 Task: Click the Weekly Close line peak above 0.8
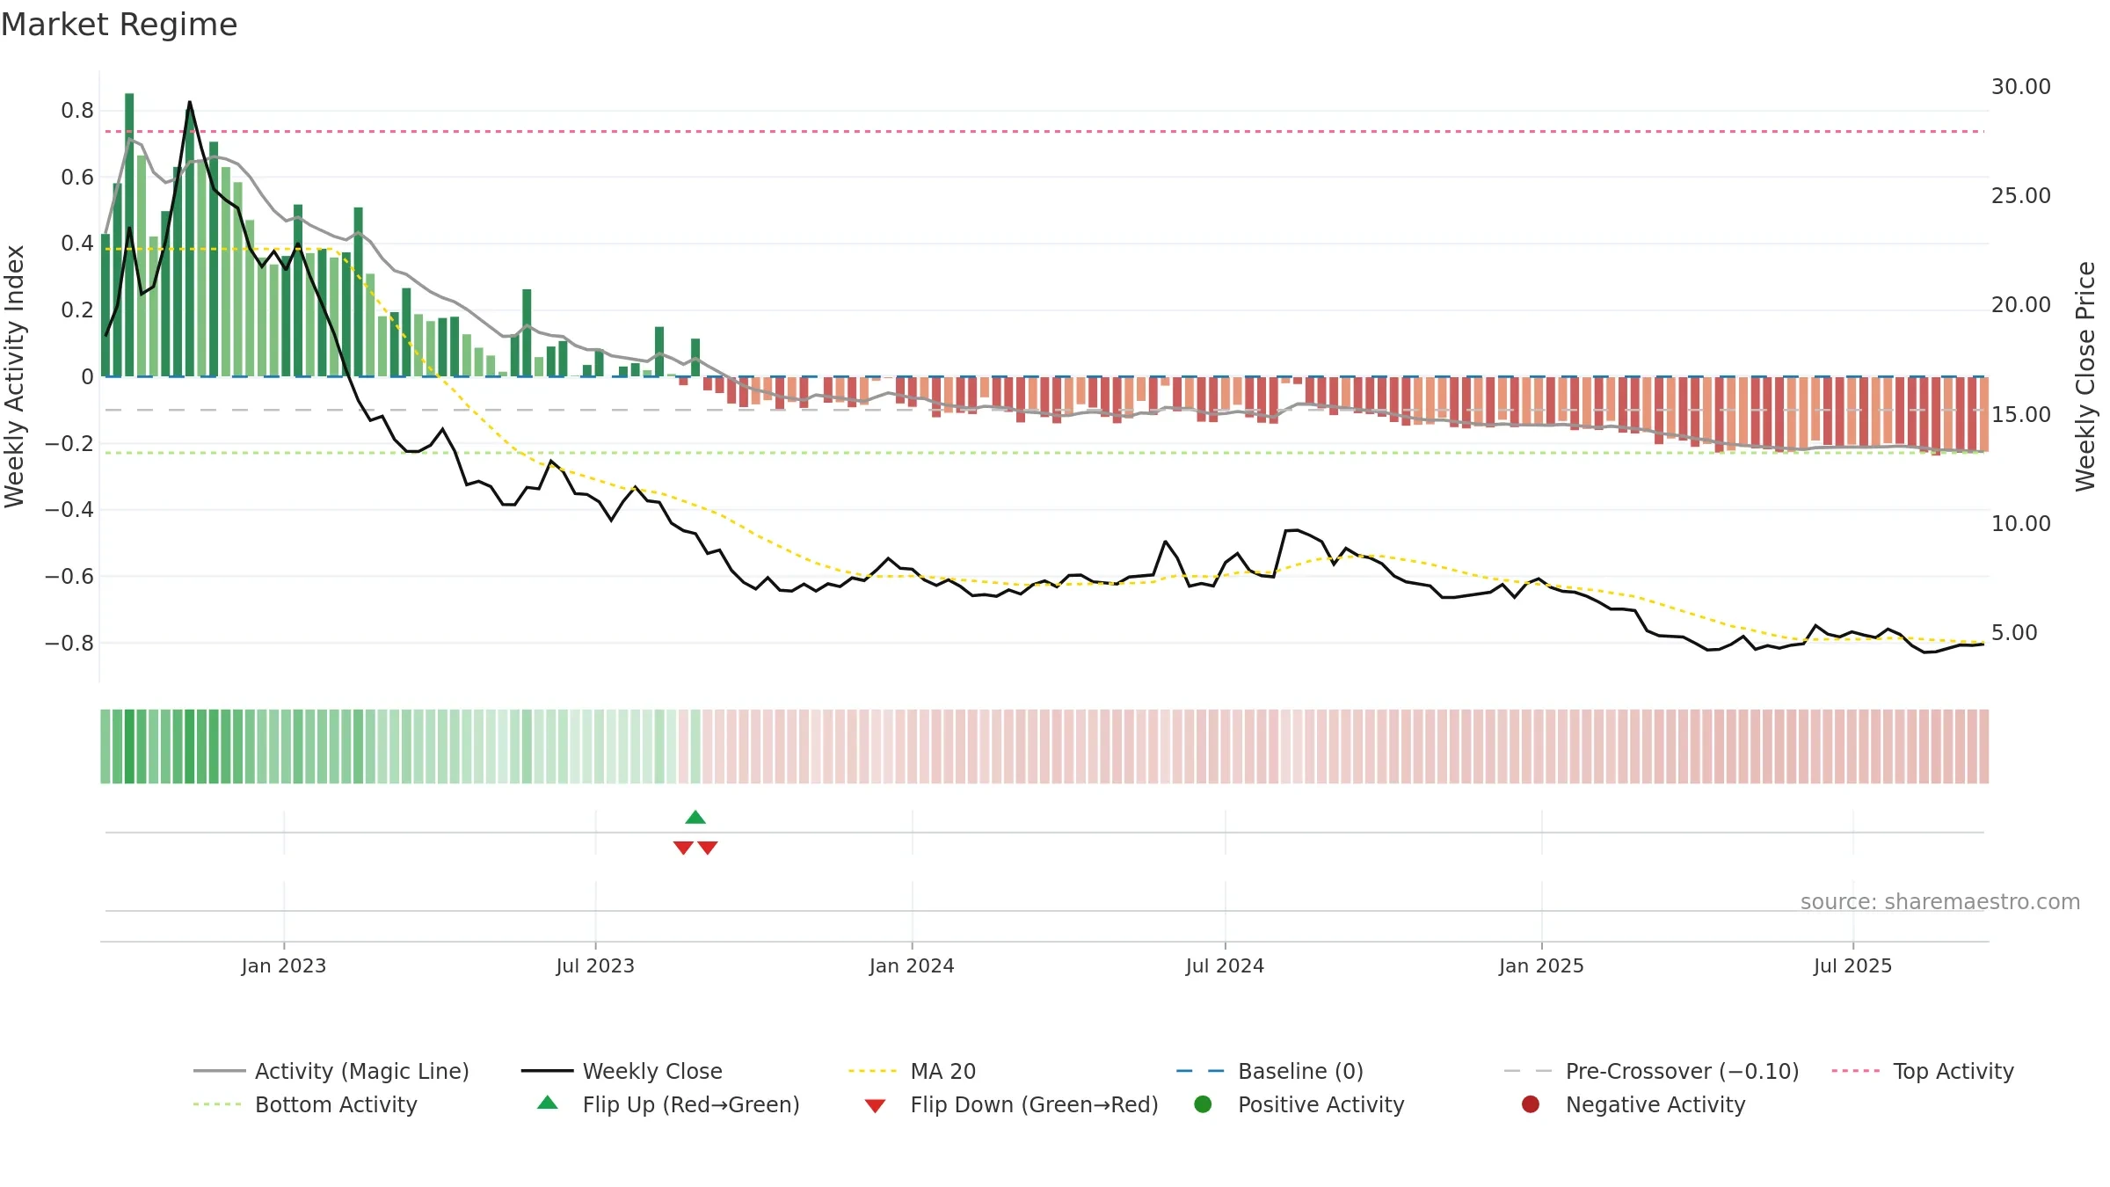189,103
